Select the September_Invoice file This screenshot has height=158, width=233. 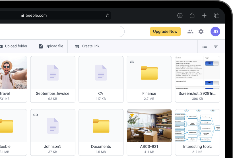pos(53,79)
